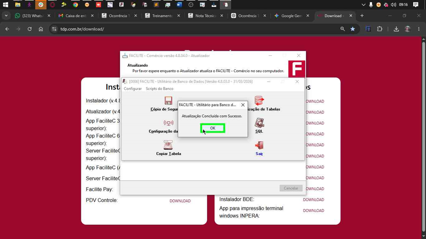This screenshot has width=426, height=239.
Task: Switch to the Google Gemini tab
Action: pyautogui.click(x=292, y=16)
